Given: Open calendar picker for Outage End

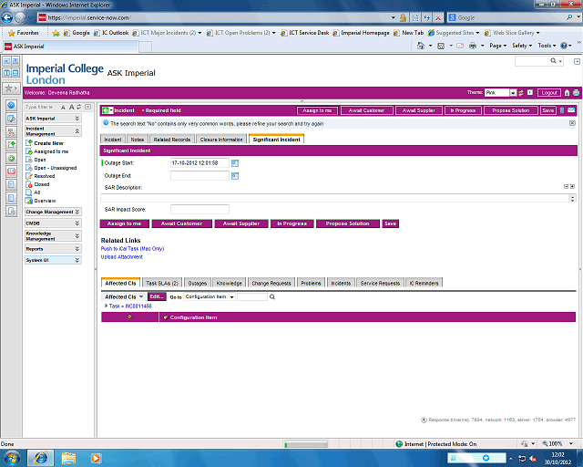Looking at the screenshot, I should click(234, 175).
